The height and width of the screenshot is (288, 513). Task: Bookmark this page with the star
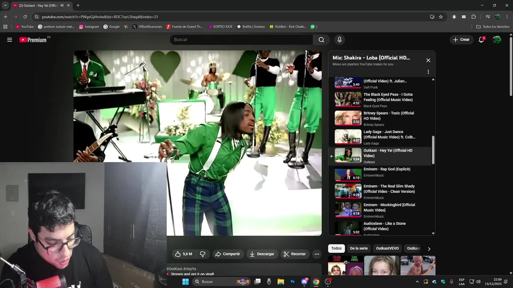click(441, 17)
